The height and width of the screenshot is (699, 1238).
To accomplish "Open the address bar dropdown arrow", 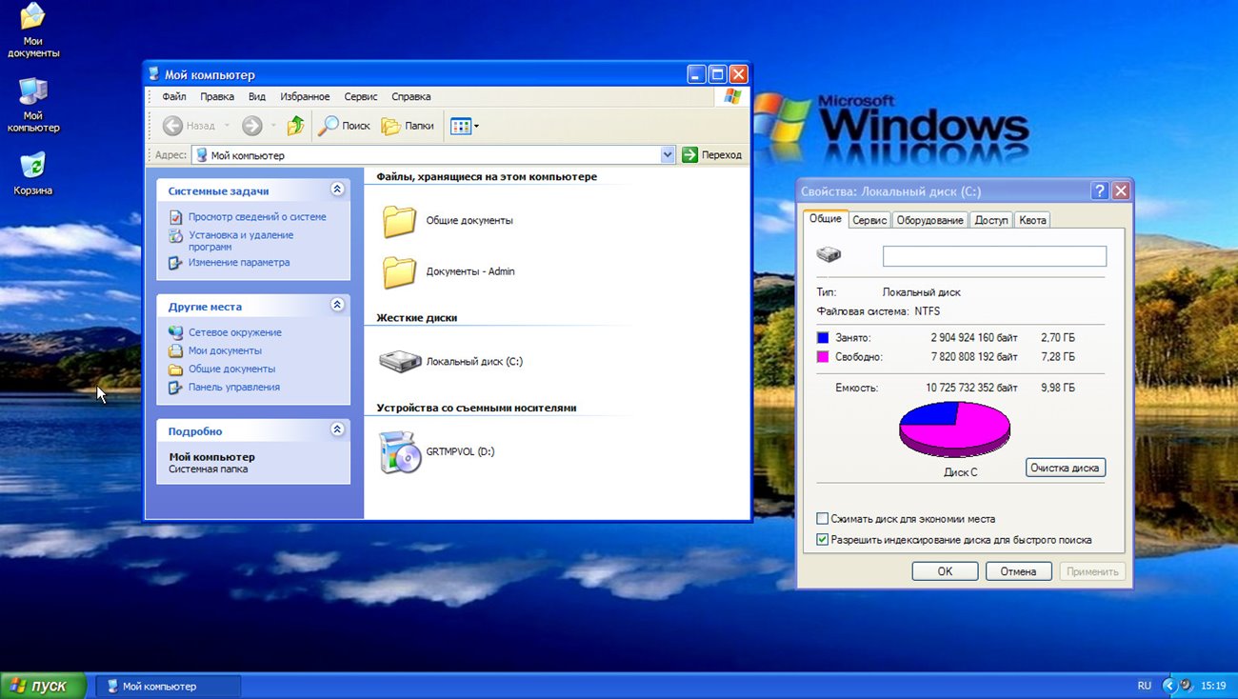I will pyautogui.click(x=668, y=155).
